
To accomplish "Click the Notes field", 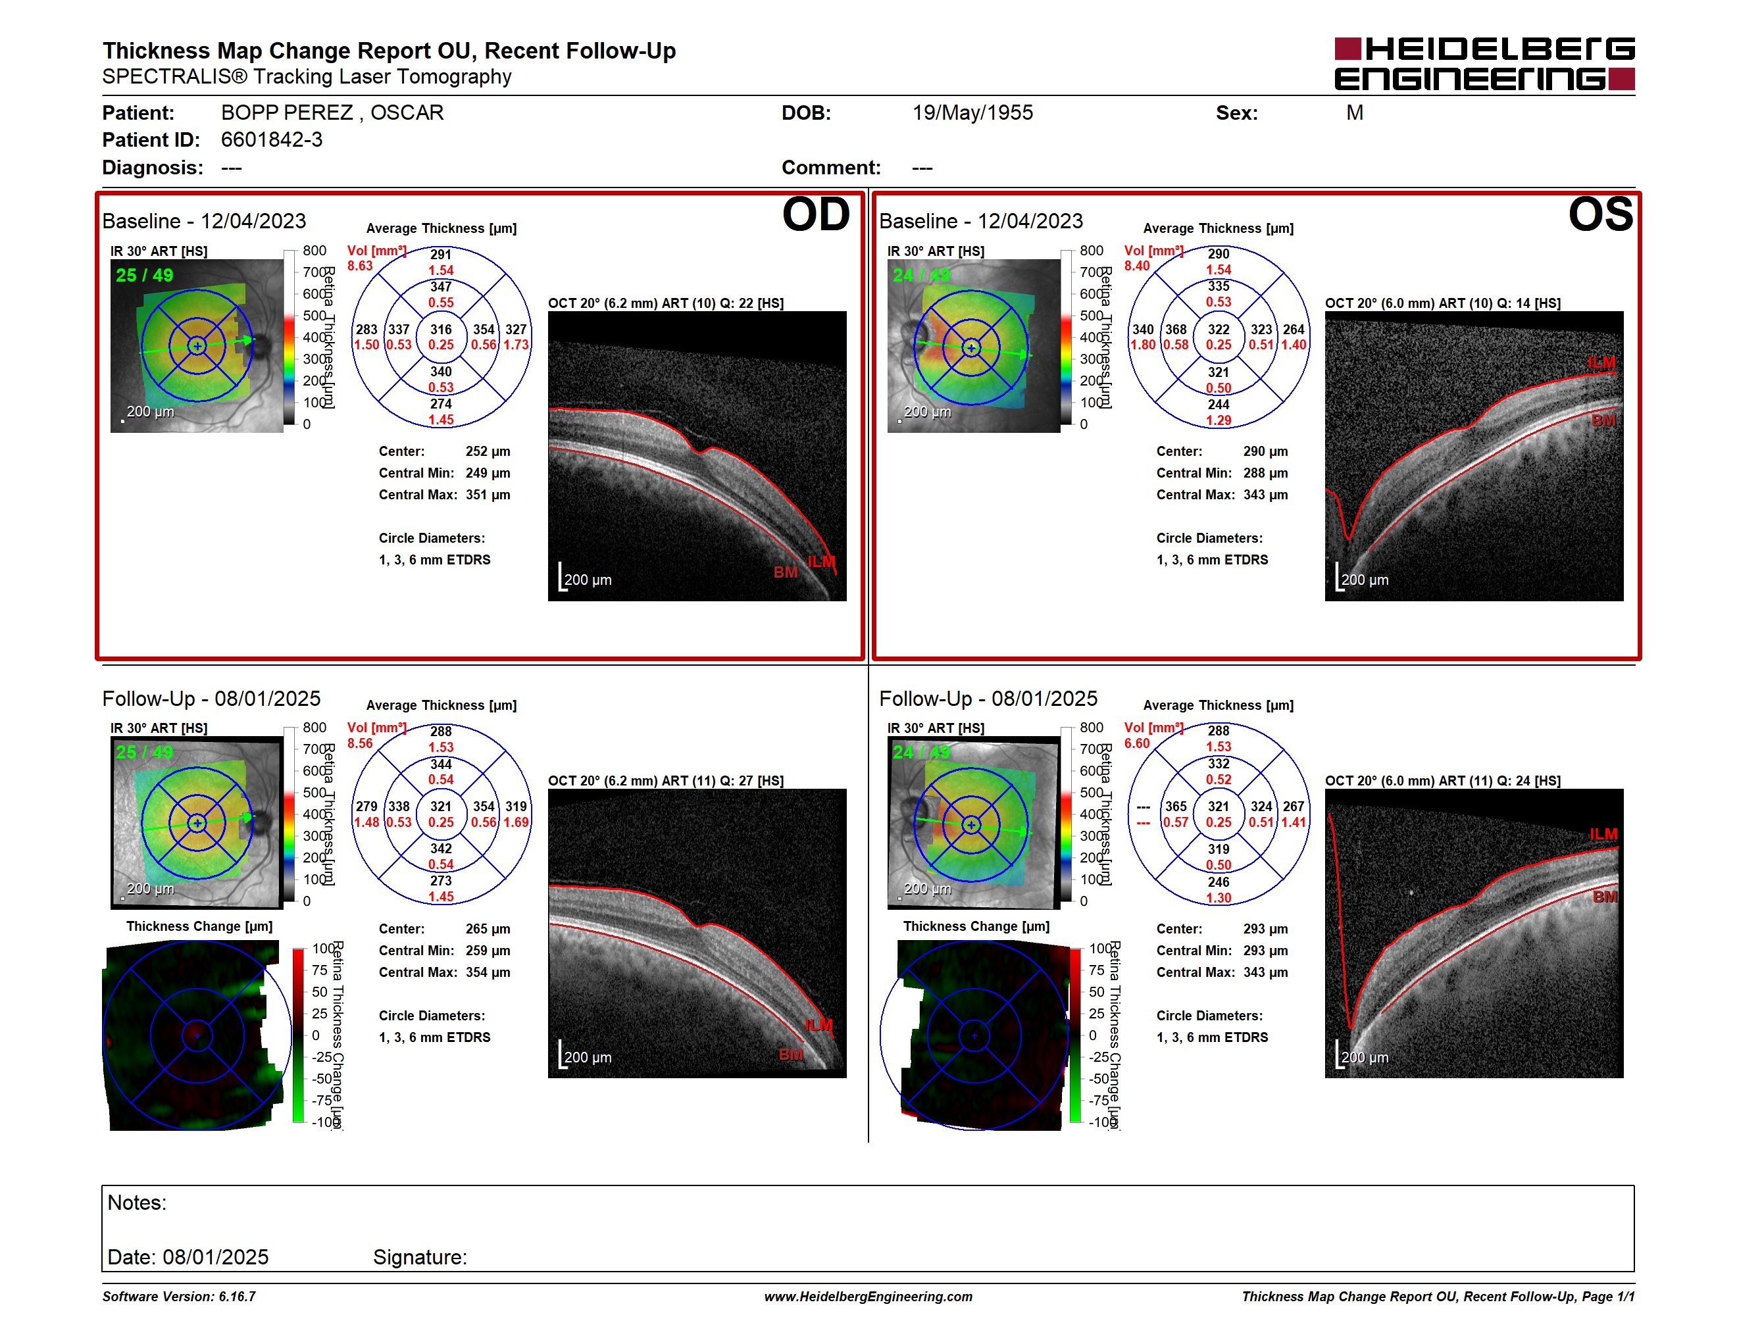I will (868, 1228).
